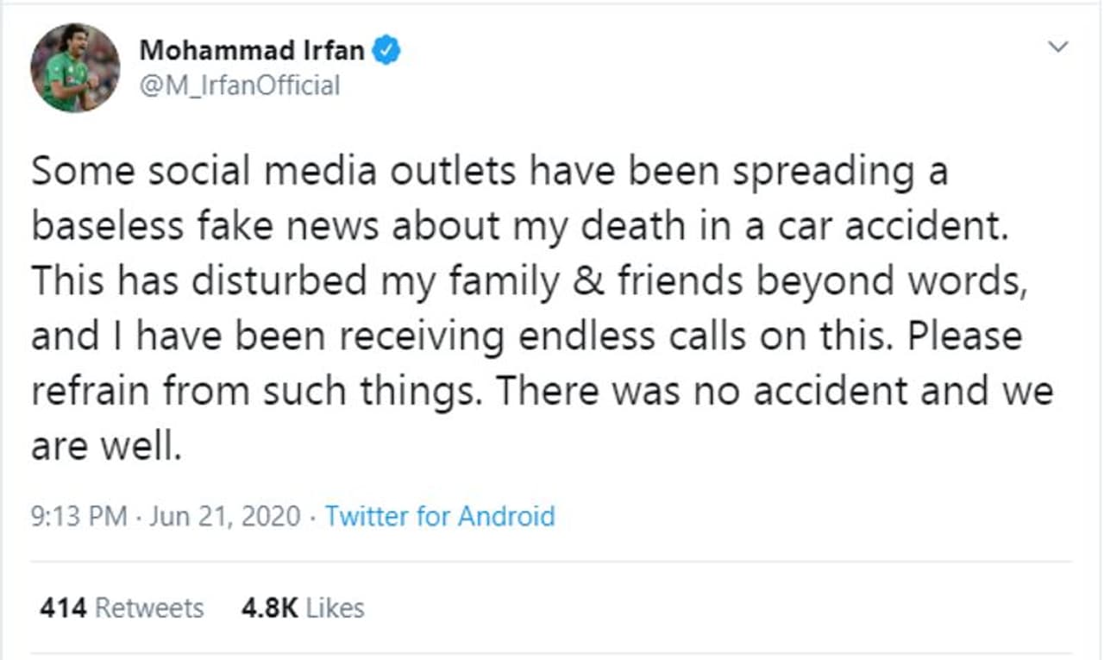
Task: Open Mohammad Irfan's profile picture
Action: click(75, 67)
